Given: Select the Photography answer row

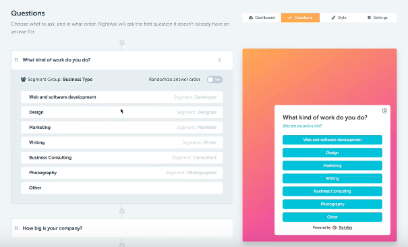Looking at the screenshot, I should point(122,173).
